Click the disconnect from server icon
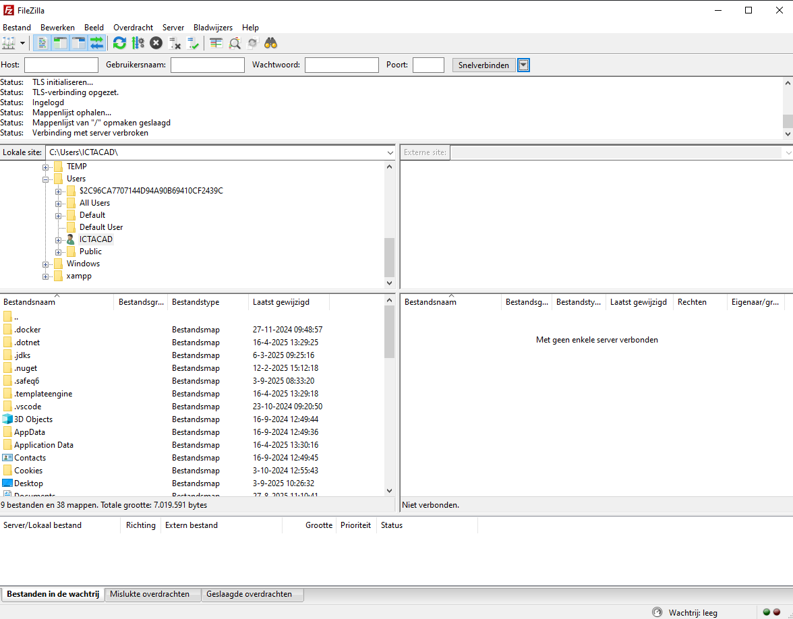This screenshot has height=619, width=793. (x=175, y=43)
